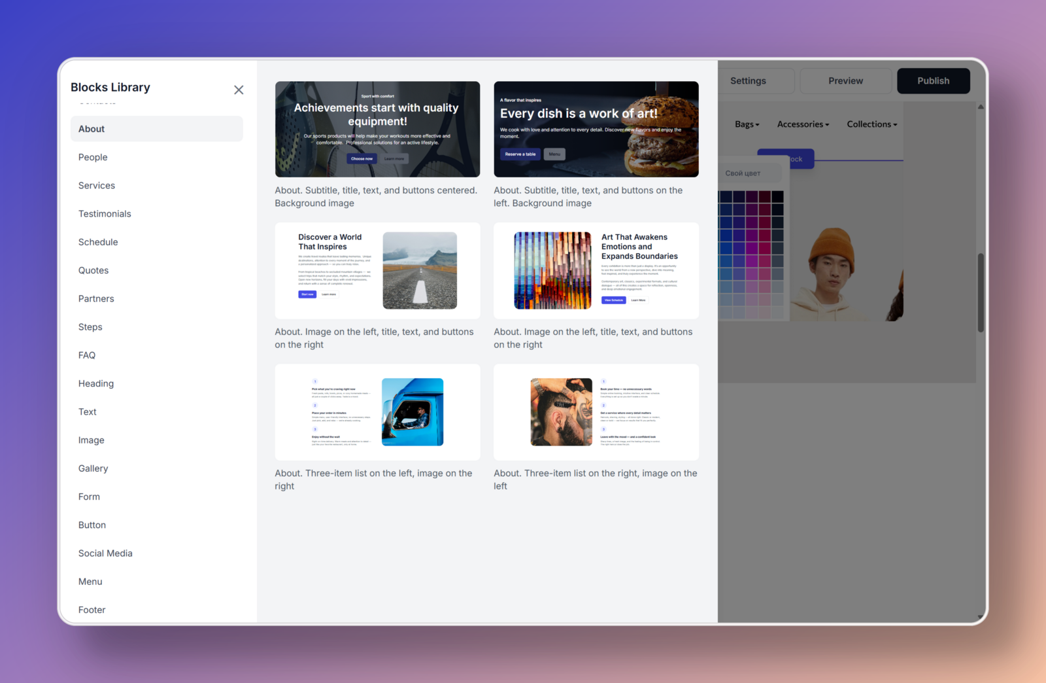Close the Blocks Library panel
Image resolution: width=1046 pixels, height=683 pixels.
(x=239, y=90)
